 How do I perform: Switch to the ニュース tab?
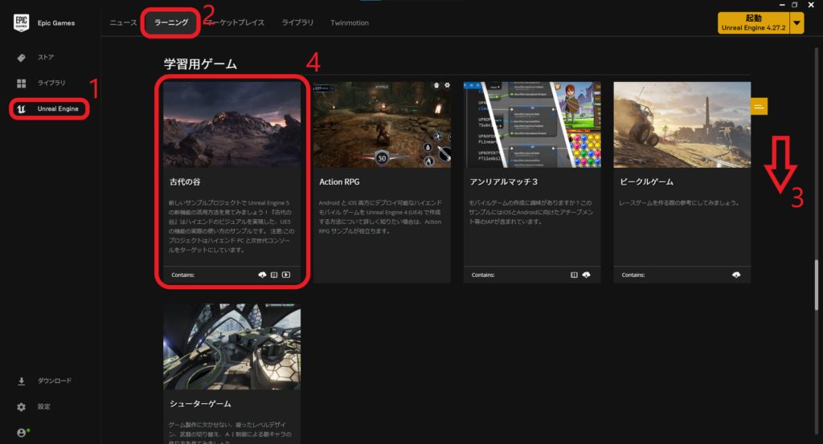pyautogui.click(x=123, y=22)
